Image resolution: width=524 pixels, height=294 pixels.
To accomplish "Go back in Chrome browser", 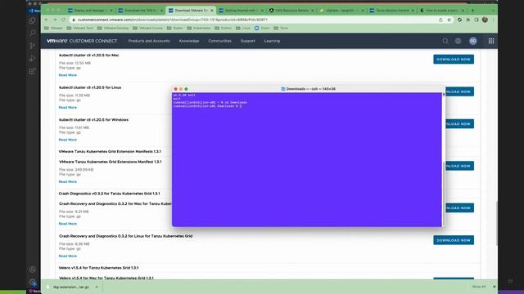I will pos(47,20).
